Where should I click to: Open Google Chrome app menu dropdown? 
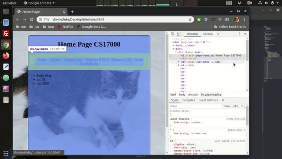pyautogui.click(x=39, y=3)
